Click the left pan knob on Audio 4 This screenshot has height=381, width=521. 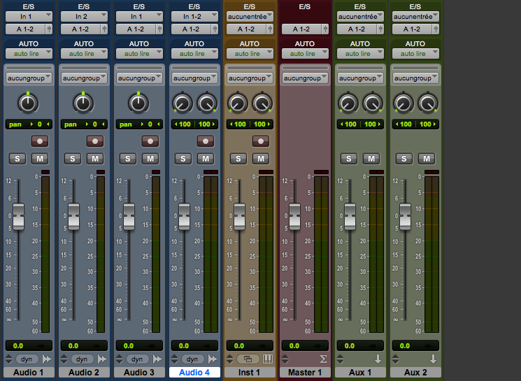point(182,104)
